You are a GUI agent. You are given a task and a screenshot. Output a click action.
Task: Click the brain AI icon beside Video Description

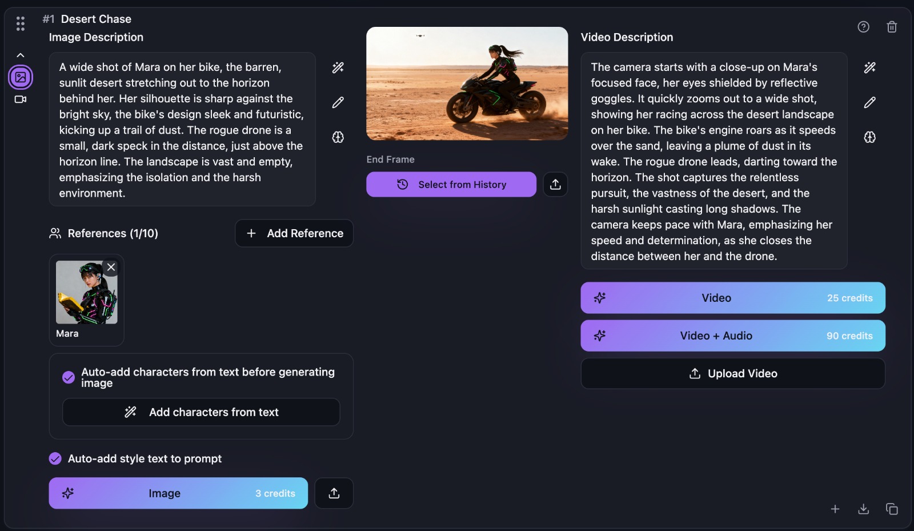click(870, 137)
